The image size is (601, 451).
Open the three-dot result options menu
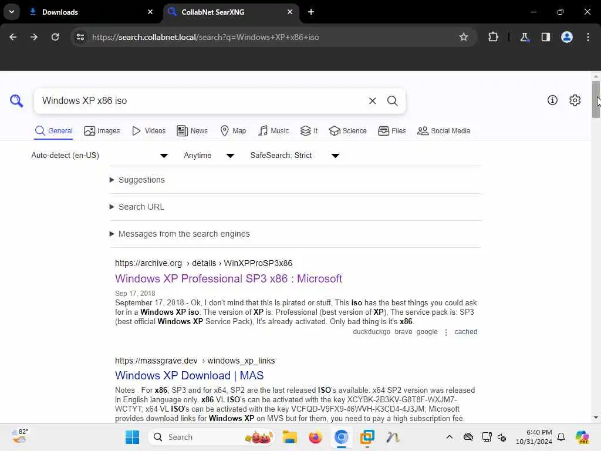pyautogui.click(x=446, y=332)
